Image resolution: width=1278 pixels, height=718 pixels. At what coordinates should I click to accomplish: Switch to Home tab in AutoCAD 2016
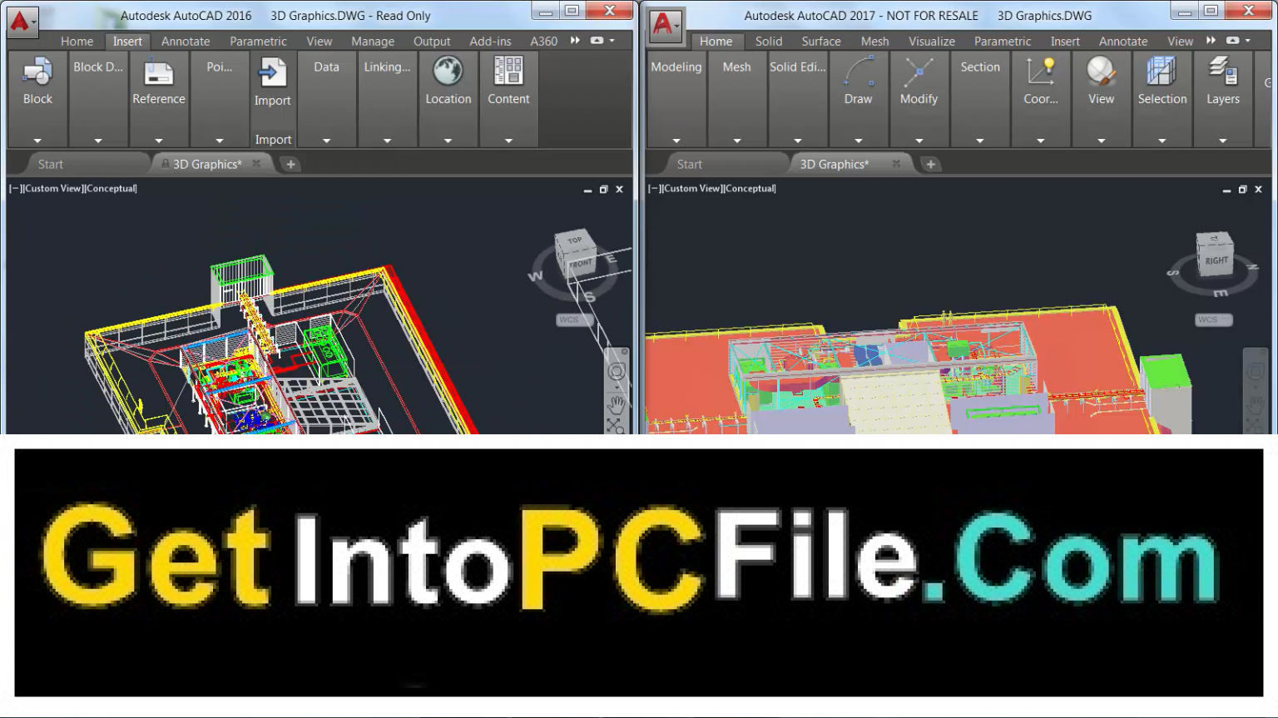pos(77,41)
